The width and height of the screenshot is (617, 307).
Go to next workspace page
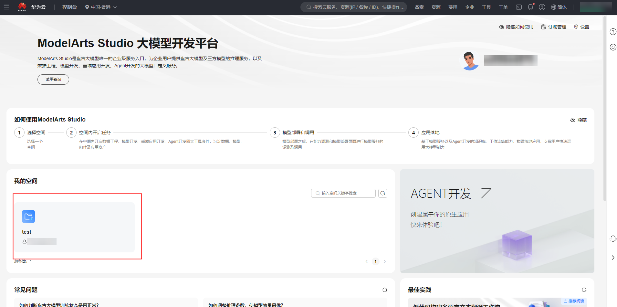[384, 261]
